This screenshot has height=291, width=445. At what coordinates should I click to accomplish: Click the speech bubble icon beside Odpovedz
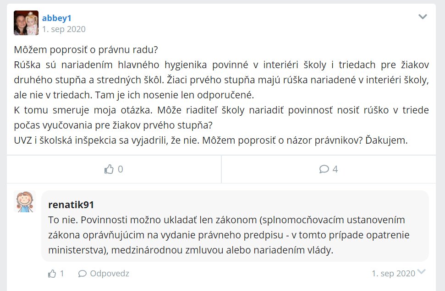[82, 274]
